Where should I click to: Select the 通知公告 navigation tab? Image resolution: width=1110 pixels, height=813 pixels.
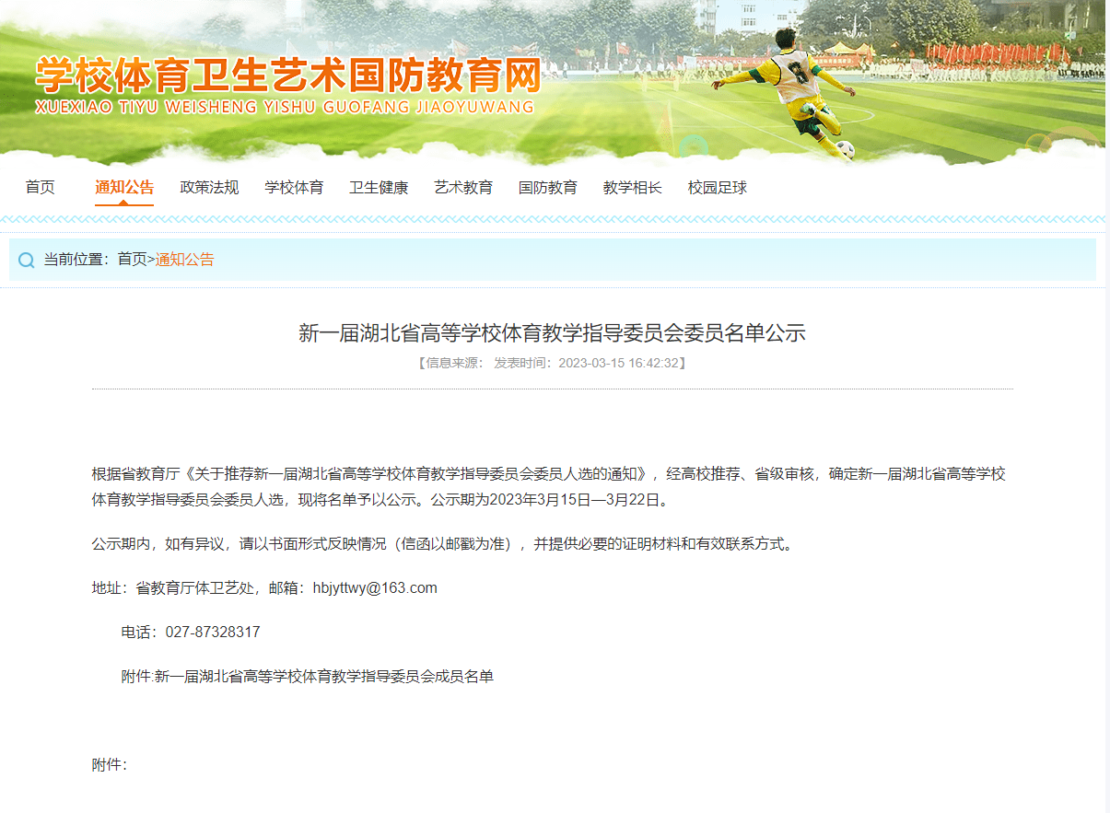click(x=124, y=188)
